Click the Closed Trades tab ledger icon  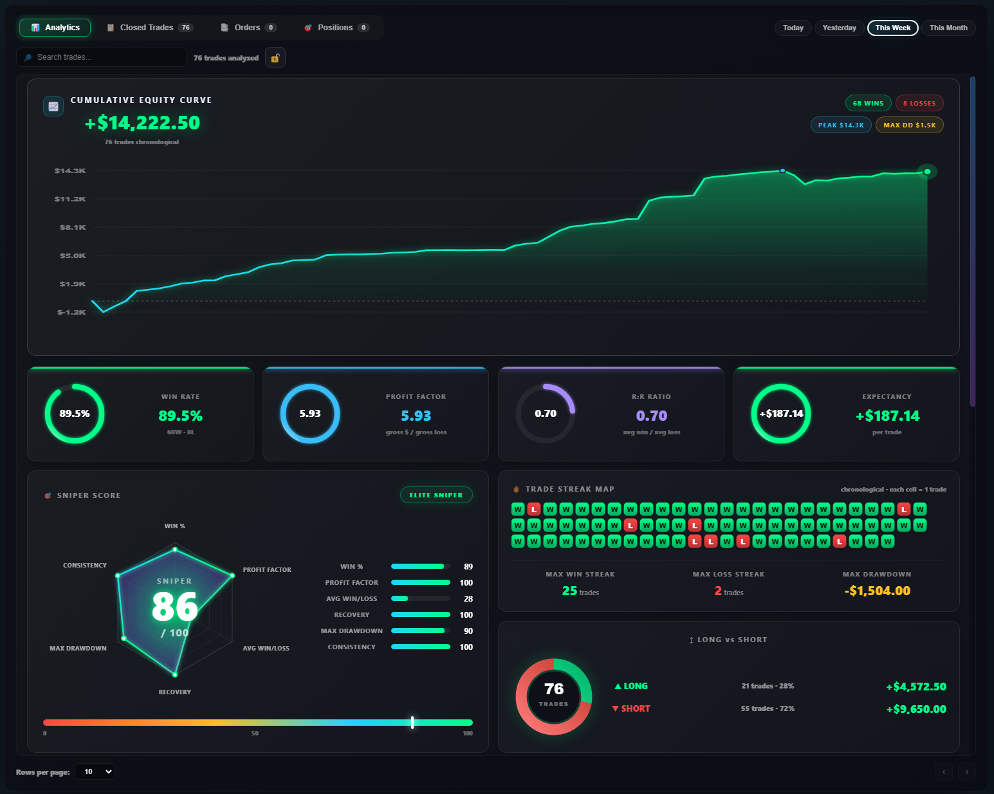point(111,28)
